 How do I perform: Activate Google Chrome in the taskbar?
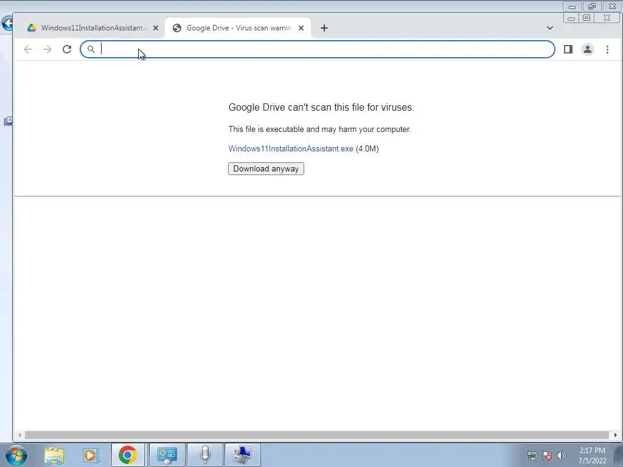pos(128,455)
